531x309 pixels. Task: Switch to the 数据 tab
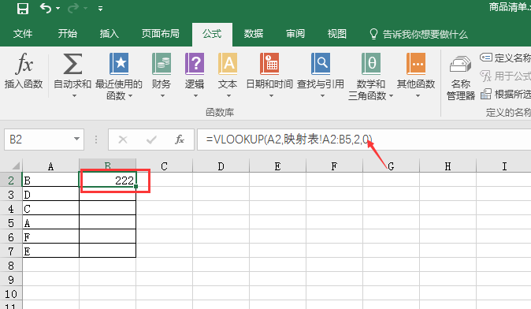tap(254, 34)
